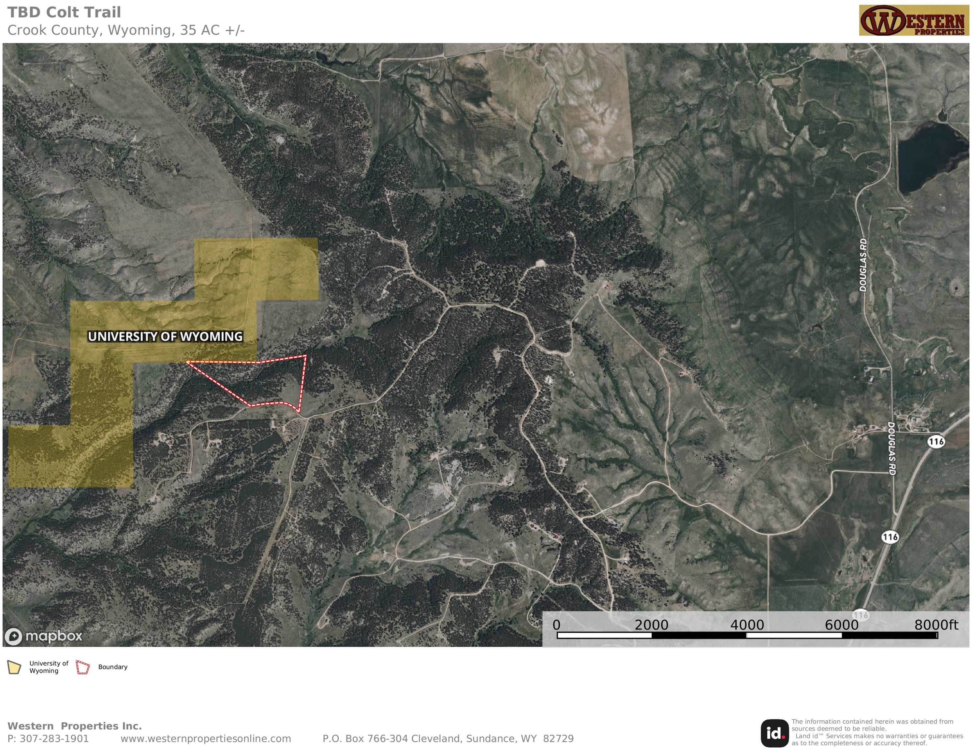Screen dimensions: 972x751
Task: Click the upper DOUGLAS RD road label
Action: point(863,265)
